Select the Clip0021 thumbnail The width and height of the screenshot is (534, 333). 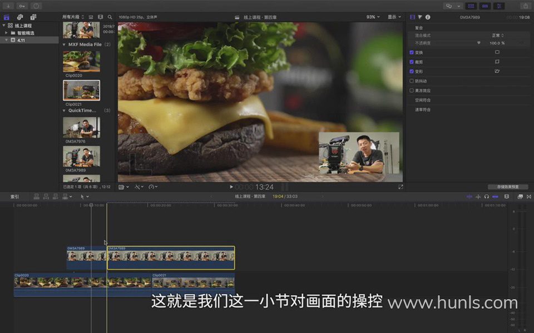(81, 90)
